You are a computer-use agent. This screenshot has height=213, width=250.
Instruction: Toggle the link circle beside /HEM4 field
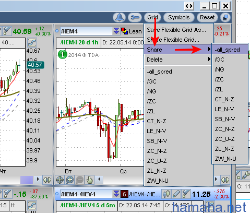57,31
